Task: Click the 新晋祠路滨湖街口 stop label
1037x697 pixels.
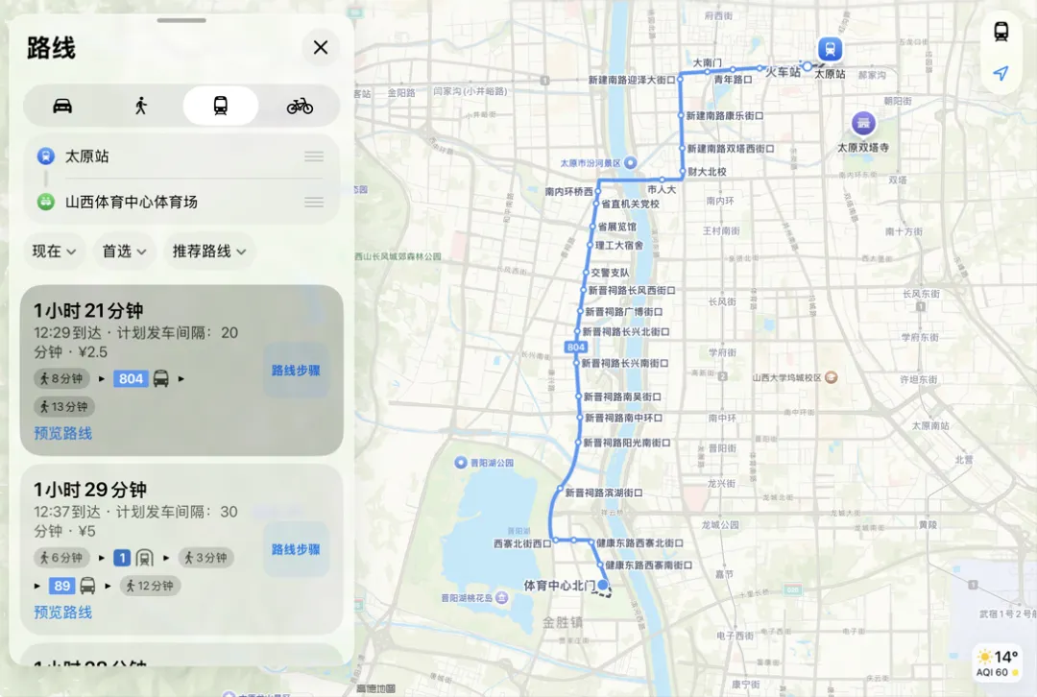Action: (604, 493)
